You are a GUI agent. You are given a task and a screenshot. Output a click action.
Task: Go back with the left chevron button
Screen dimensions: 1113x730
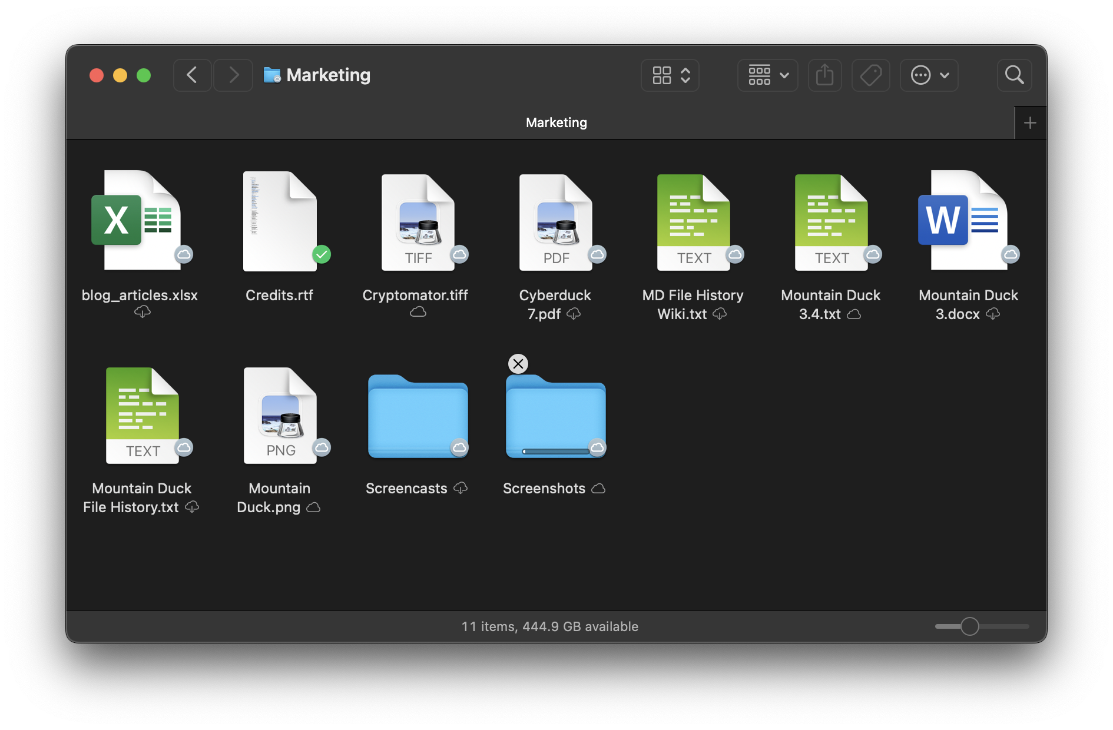click(x=192, y=75)
